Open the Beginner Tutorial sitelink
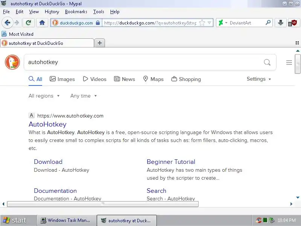 click(x=171, y=162)
